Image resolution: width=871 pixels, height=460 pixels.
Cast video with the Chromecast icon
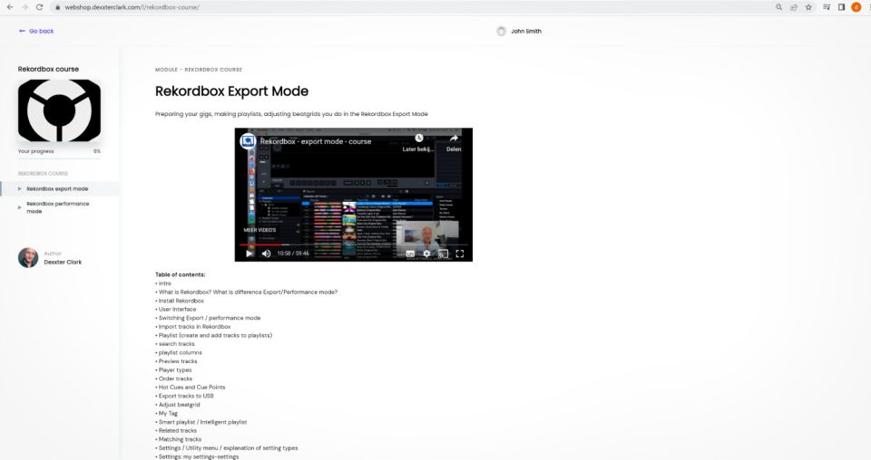pyautogui.click(x=443, y=254)
